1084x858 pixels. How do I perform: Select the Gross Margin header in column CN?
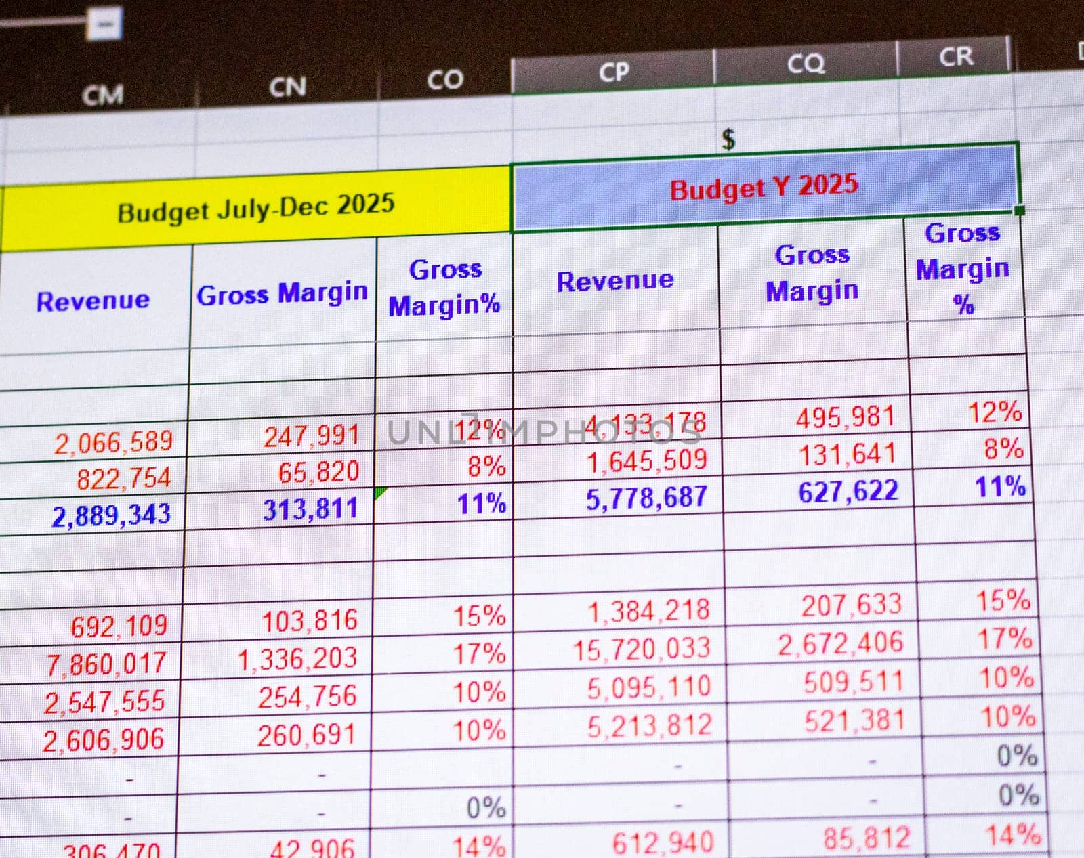click(x=283, y=293)
